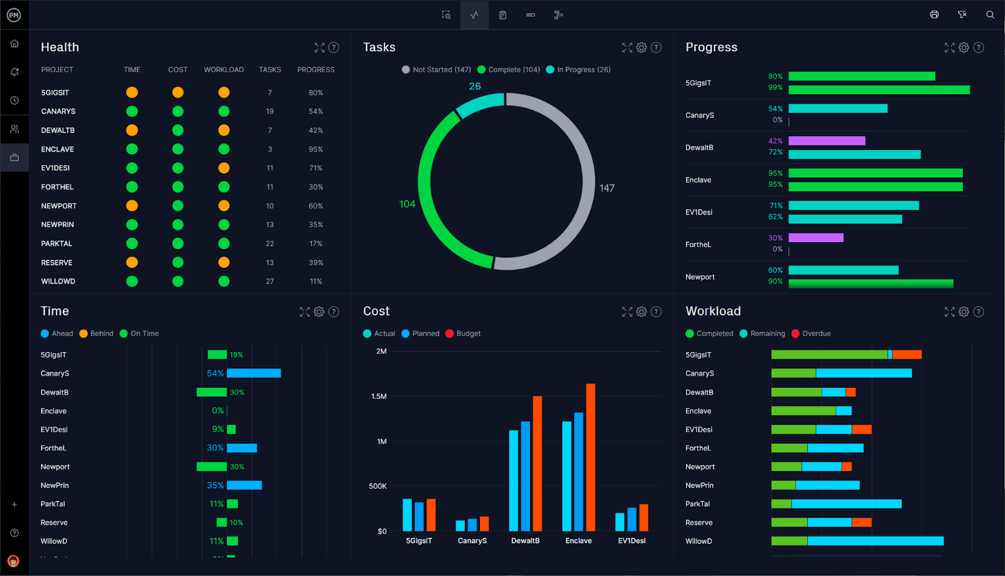This screenshot has width=1005, height=576.
Task: Open Workload panel help
Action: coord(979,311)
